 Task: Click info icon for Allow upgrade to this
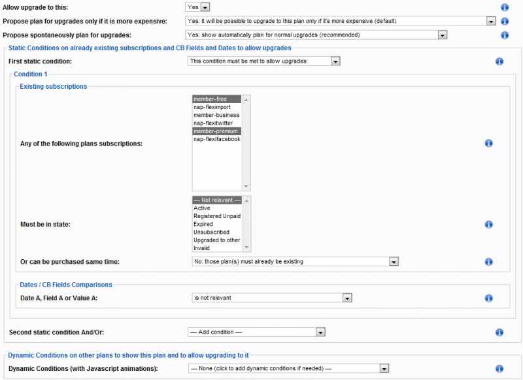[505, 7]
